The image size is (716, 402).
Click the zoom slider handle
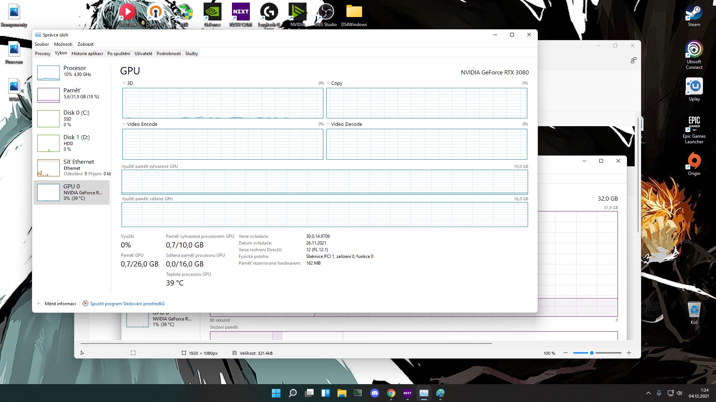coord(591,353)
